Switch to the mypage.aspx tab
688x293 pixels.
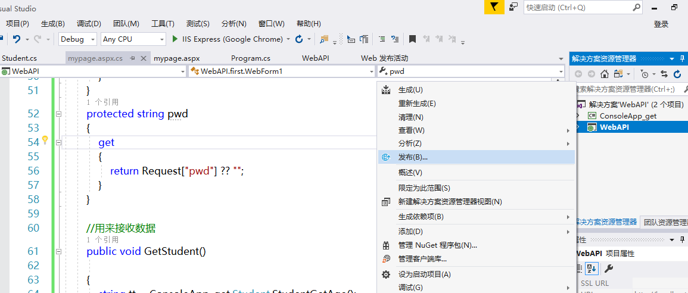tap(177, 58)
